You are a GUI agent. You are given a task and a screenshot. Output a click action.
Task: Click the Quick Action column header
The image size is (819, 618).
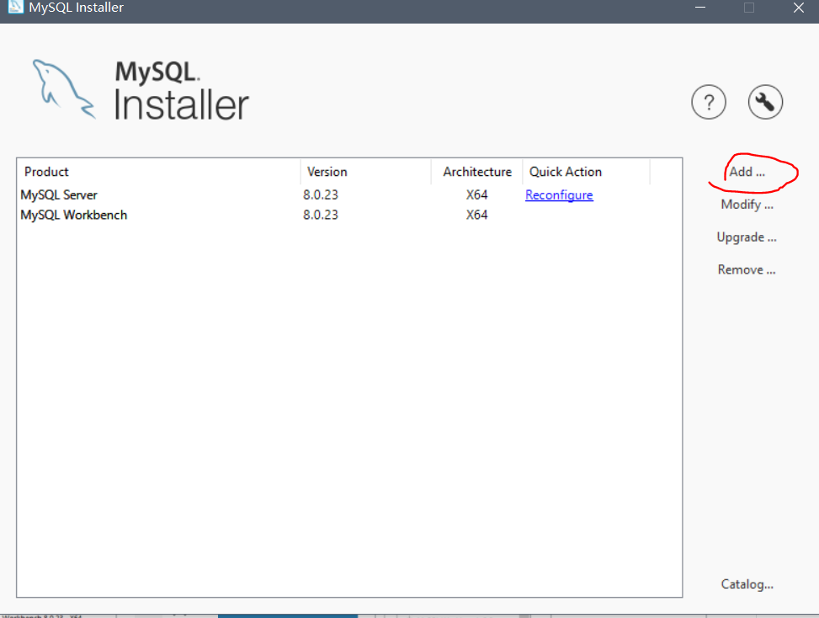tap(586, 172)
